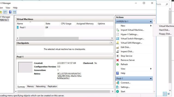The height and width of the screenshot is (97, 174).
Task: Choose Virtual Machine from New submenu
Action: (166, 26)
